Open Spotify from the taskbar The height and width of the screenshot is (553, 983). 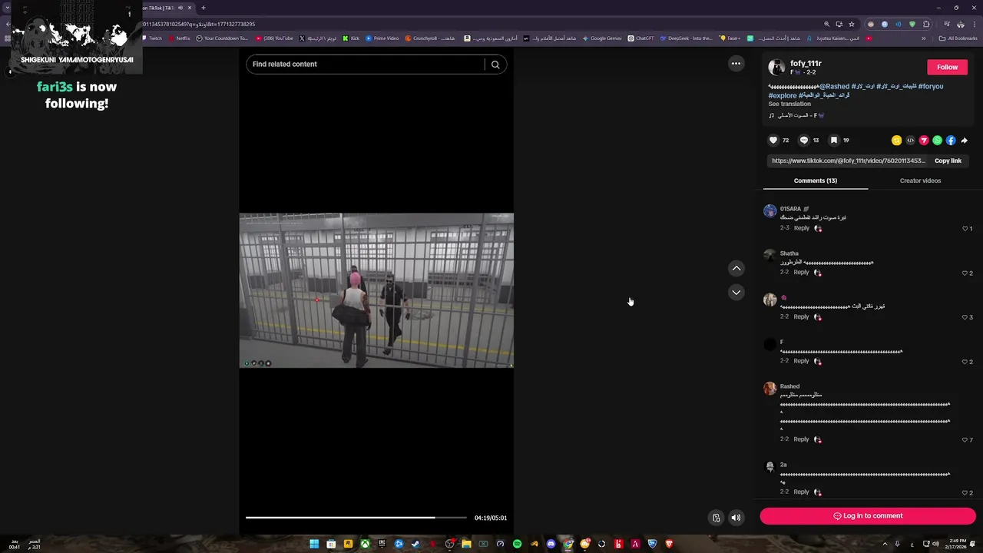[517, 544]
